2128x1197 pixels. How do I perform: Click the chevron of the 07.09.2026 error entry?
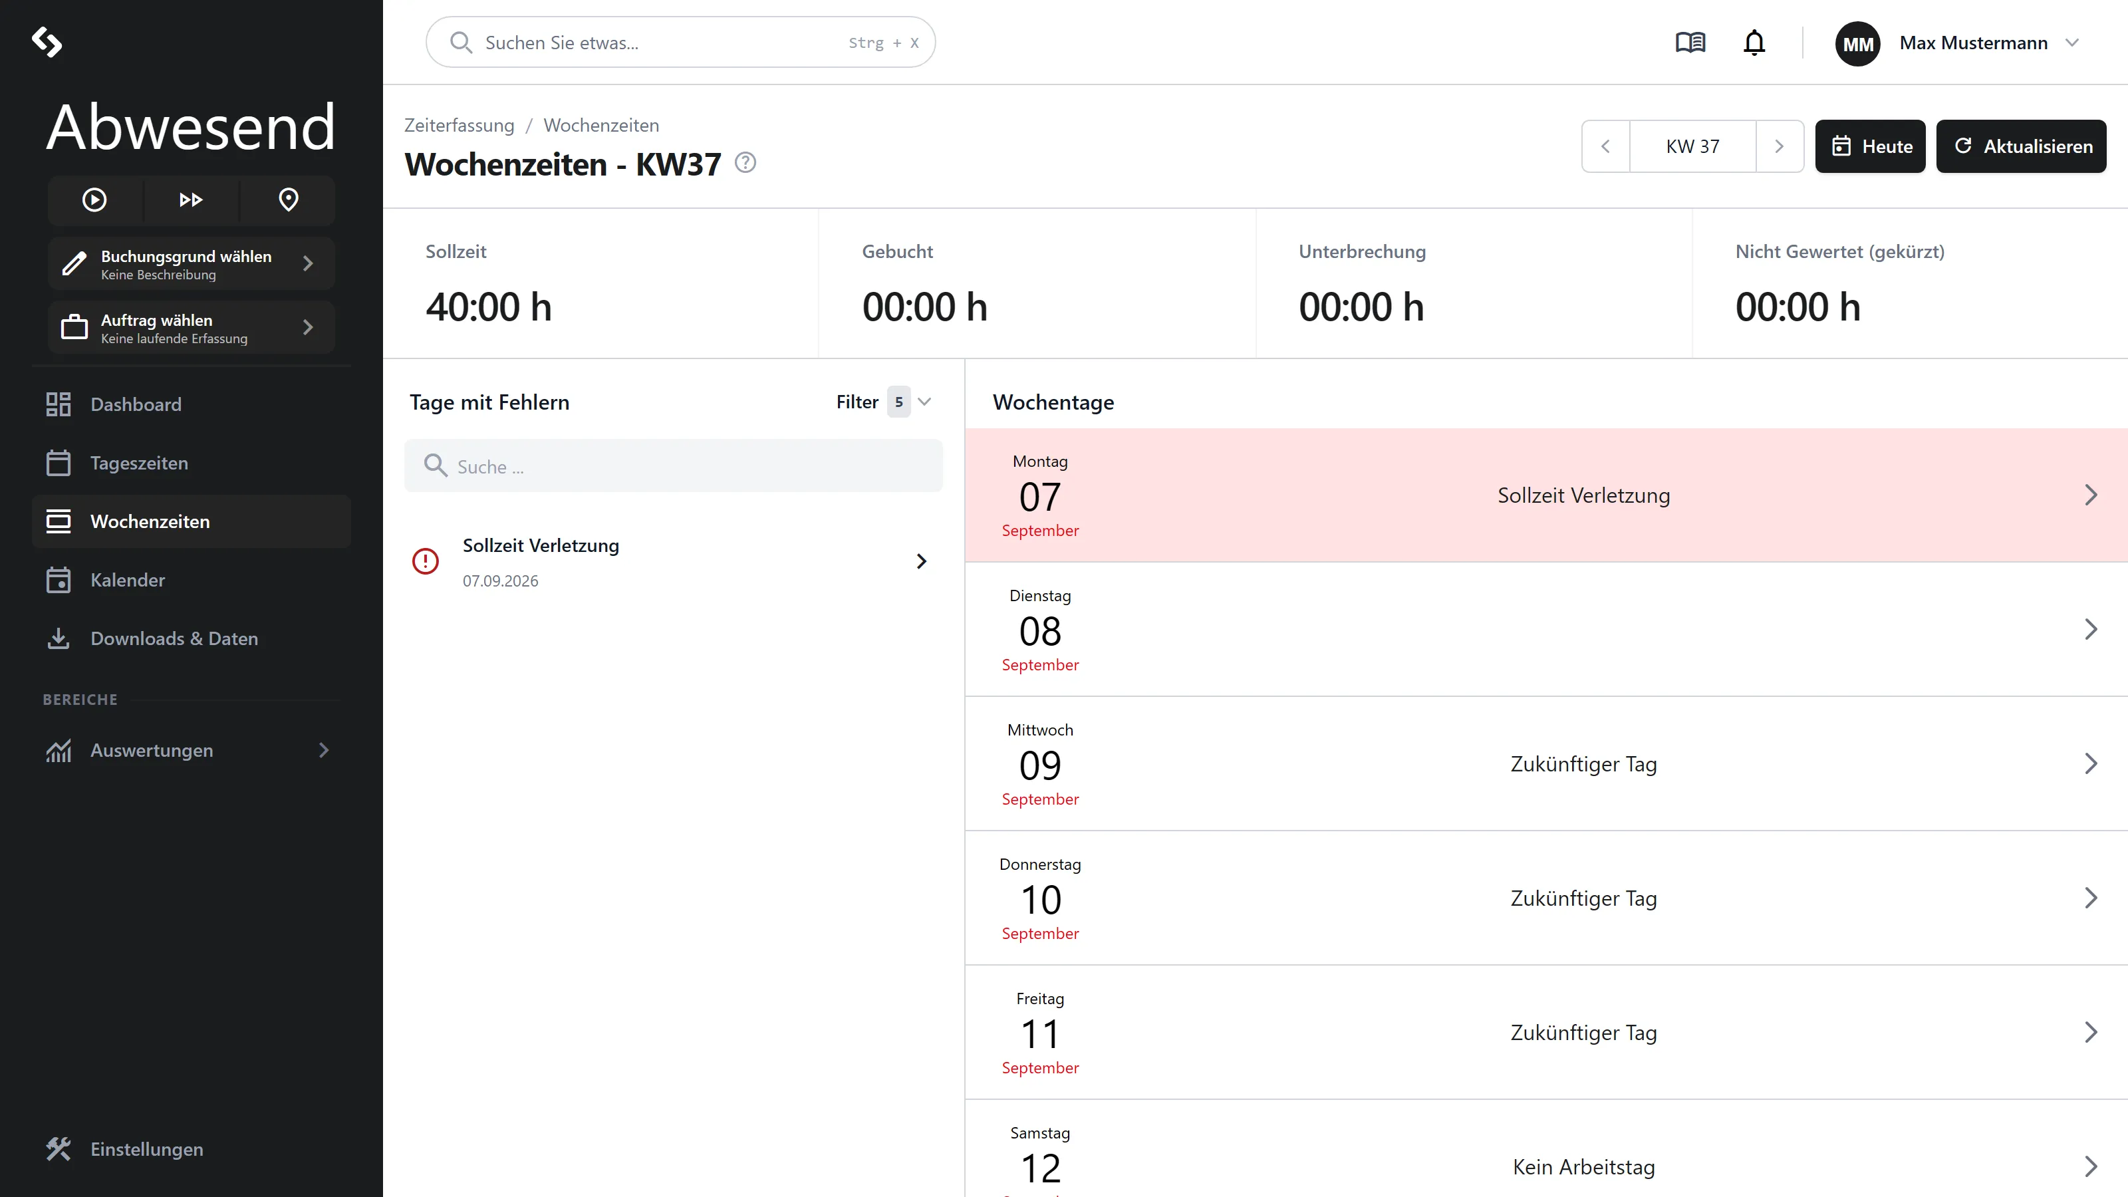point(922,562)
